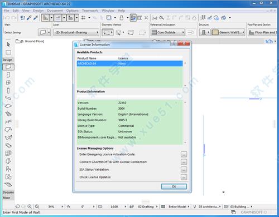Click the zoom-in magnifier in the bottom bar

click(30, 206)
